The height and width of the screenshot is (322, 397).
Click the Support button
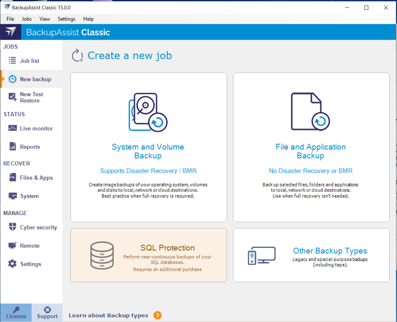pos(47,313)
